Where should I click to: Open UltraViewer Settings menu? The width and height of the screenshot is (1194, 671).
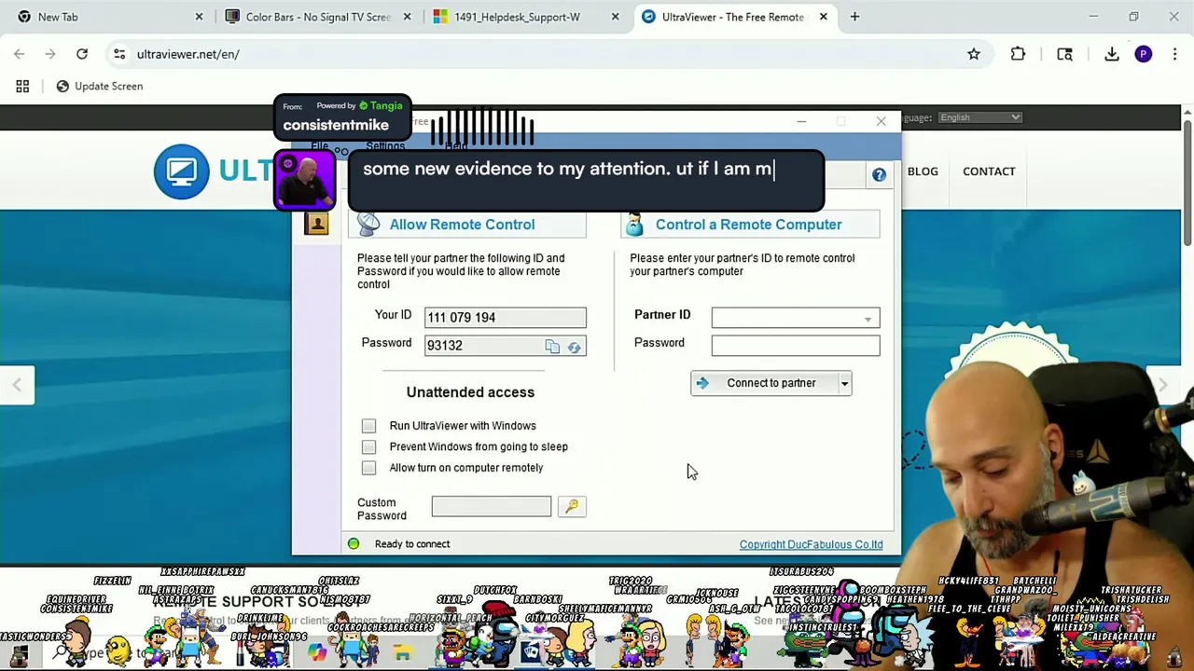385,145
